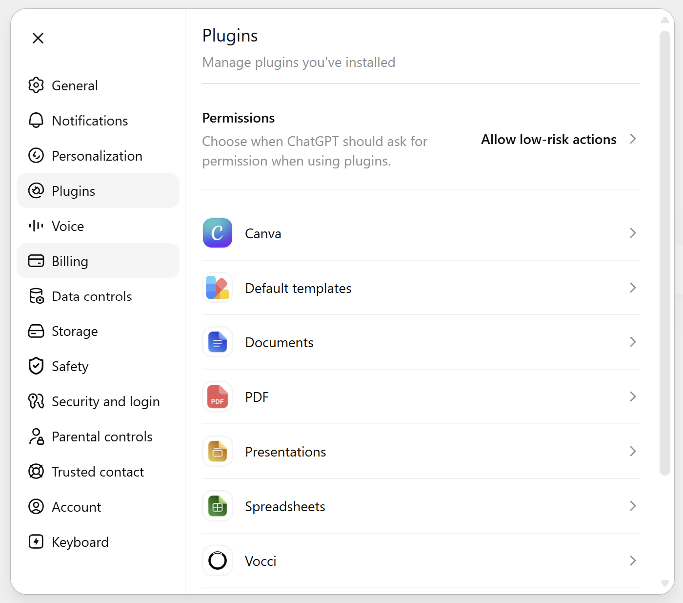Image resolution: width=683 pixels, height=603 pixels.
Task: Click the Permissions section label
Action: (x=239, y=118)
